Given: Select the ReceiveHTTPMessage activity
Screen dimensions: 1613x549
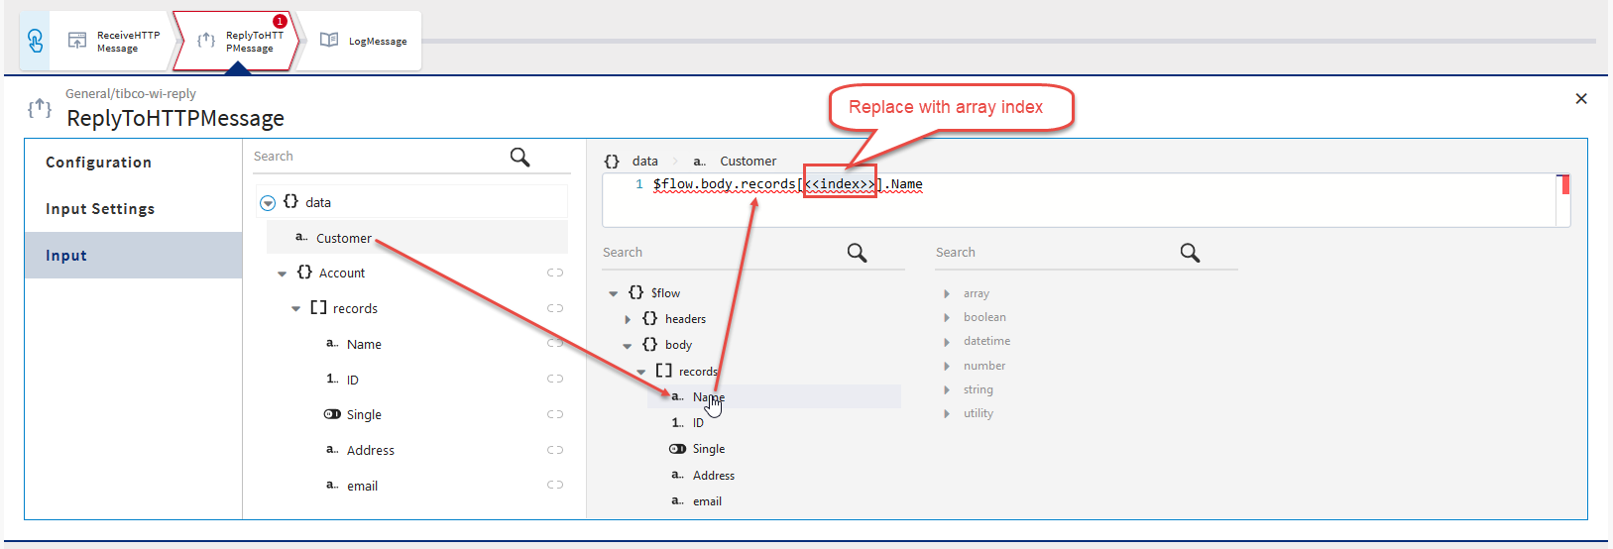Looking at the screenshot, I should tap(113, 41).
